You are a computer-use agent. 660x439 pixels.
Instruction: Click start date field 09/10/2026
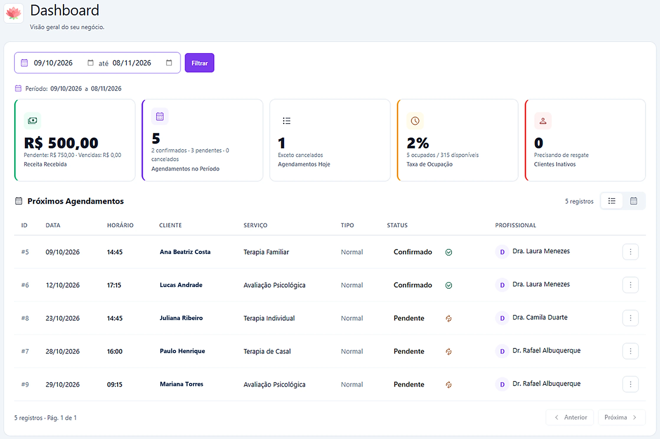click(53, 63)
